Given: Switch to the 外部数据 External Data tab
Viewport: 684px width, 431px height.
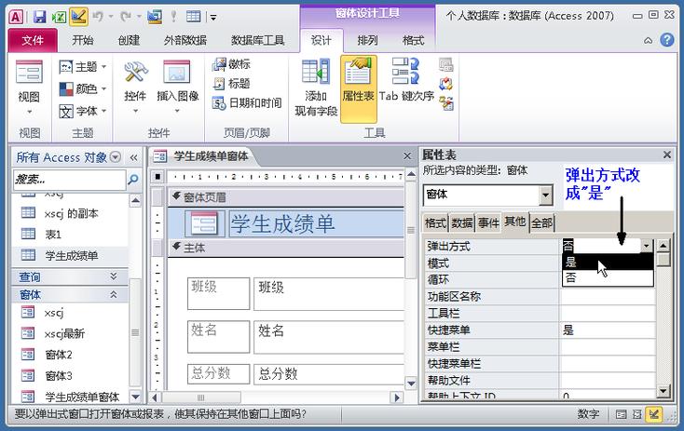Looking at the screenshot, I should point(185,41).
